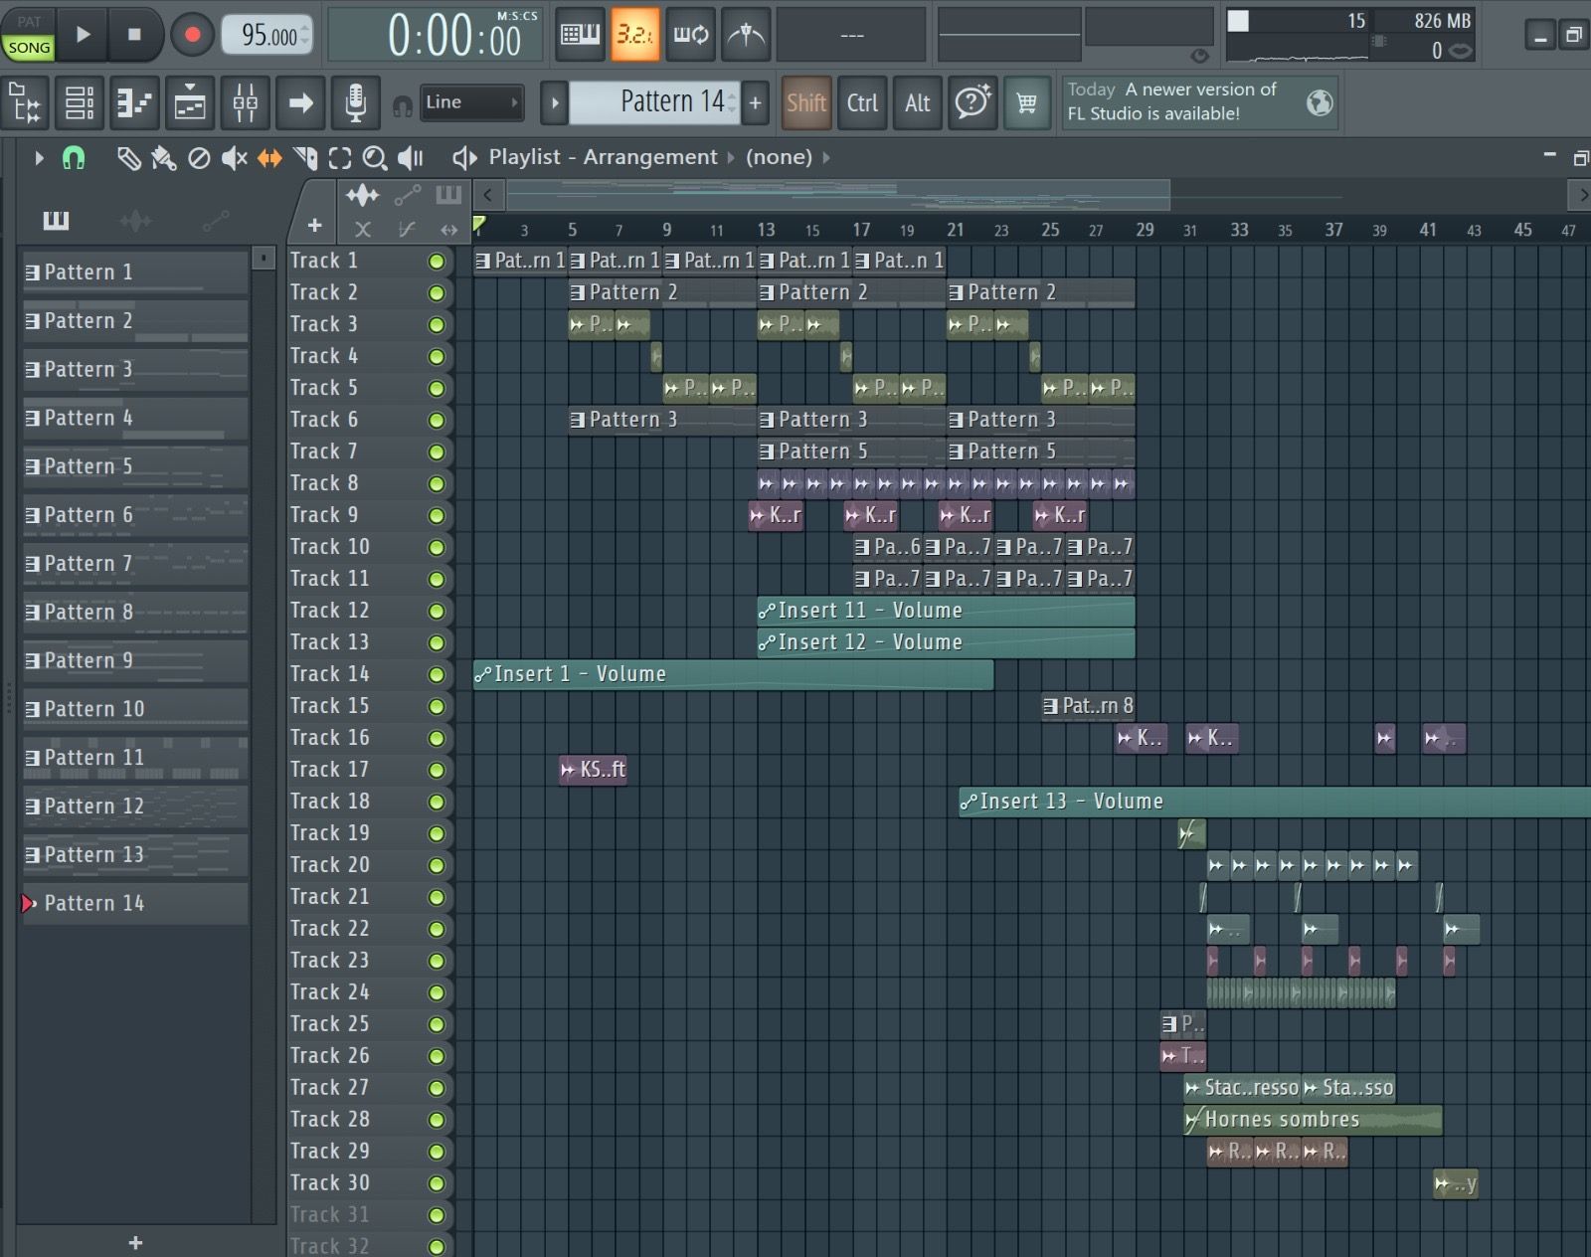Expand the (none) pattern selector arrow
This screenshot has height=1257, width=1591.
[825, 158]
